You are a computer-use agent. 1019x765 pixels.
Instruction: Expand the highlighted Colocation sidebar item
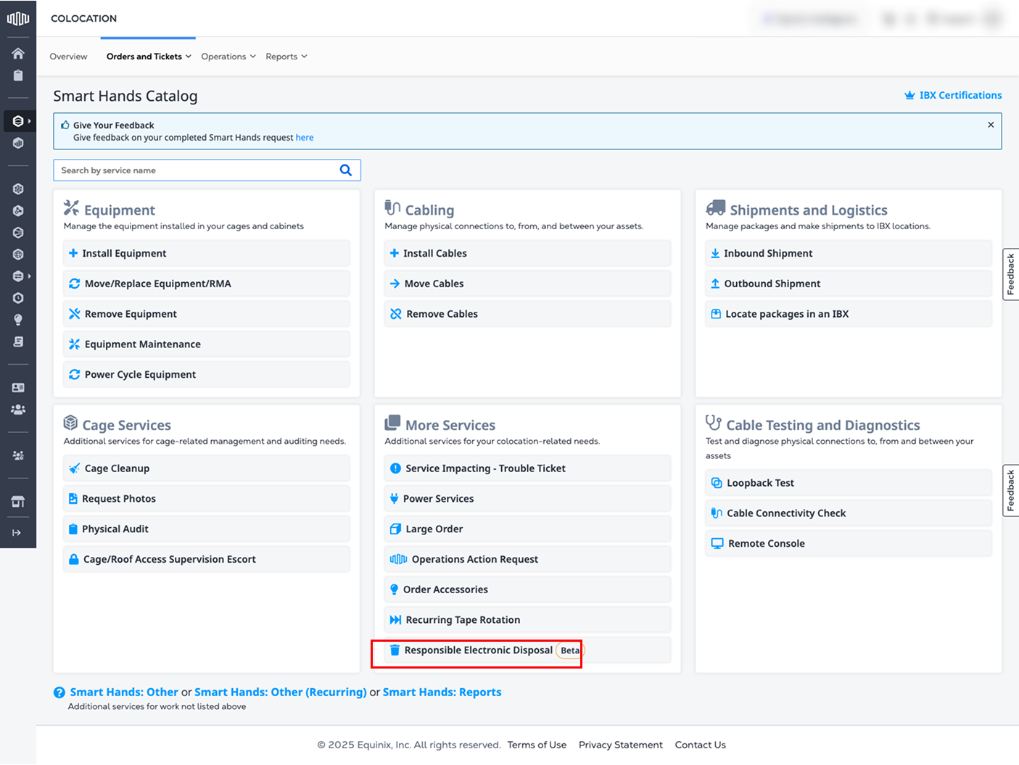(x=20, y=121)
